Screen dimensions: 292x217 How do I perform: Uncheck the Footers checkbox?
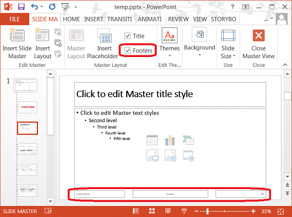[x=127, y=51]
